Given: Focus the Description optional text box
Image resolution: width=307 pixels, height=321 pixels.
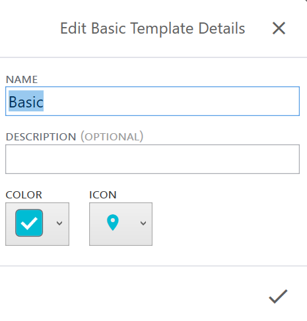Looking at the screenshot, I should click(153, 159).
